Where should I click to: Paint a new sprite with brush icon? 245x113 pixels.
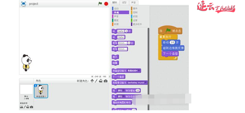pyautogui.click(x=96, y=81)
